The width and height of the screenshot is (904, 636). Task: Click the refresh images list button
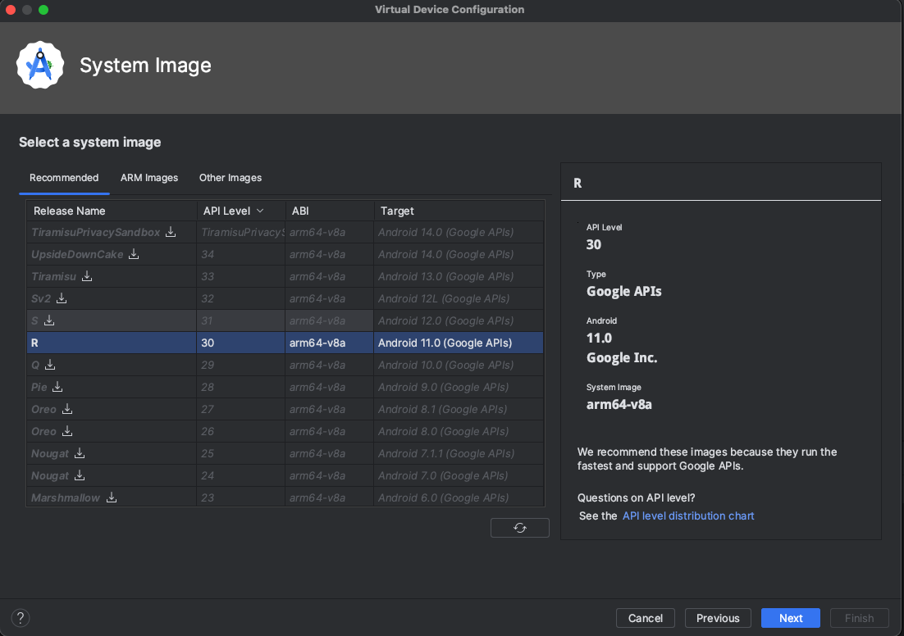[519, 528]
